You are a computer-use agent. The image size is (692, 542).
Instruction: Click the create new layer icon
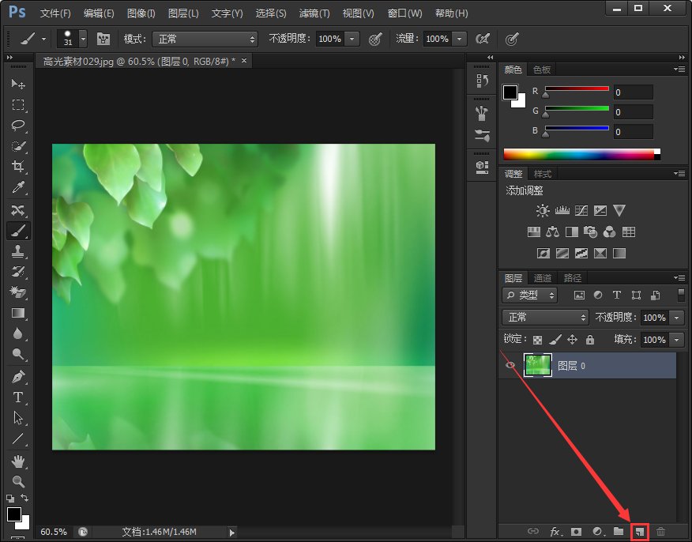(640, 533)
